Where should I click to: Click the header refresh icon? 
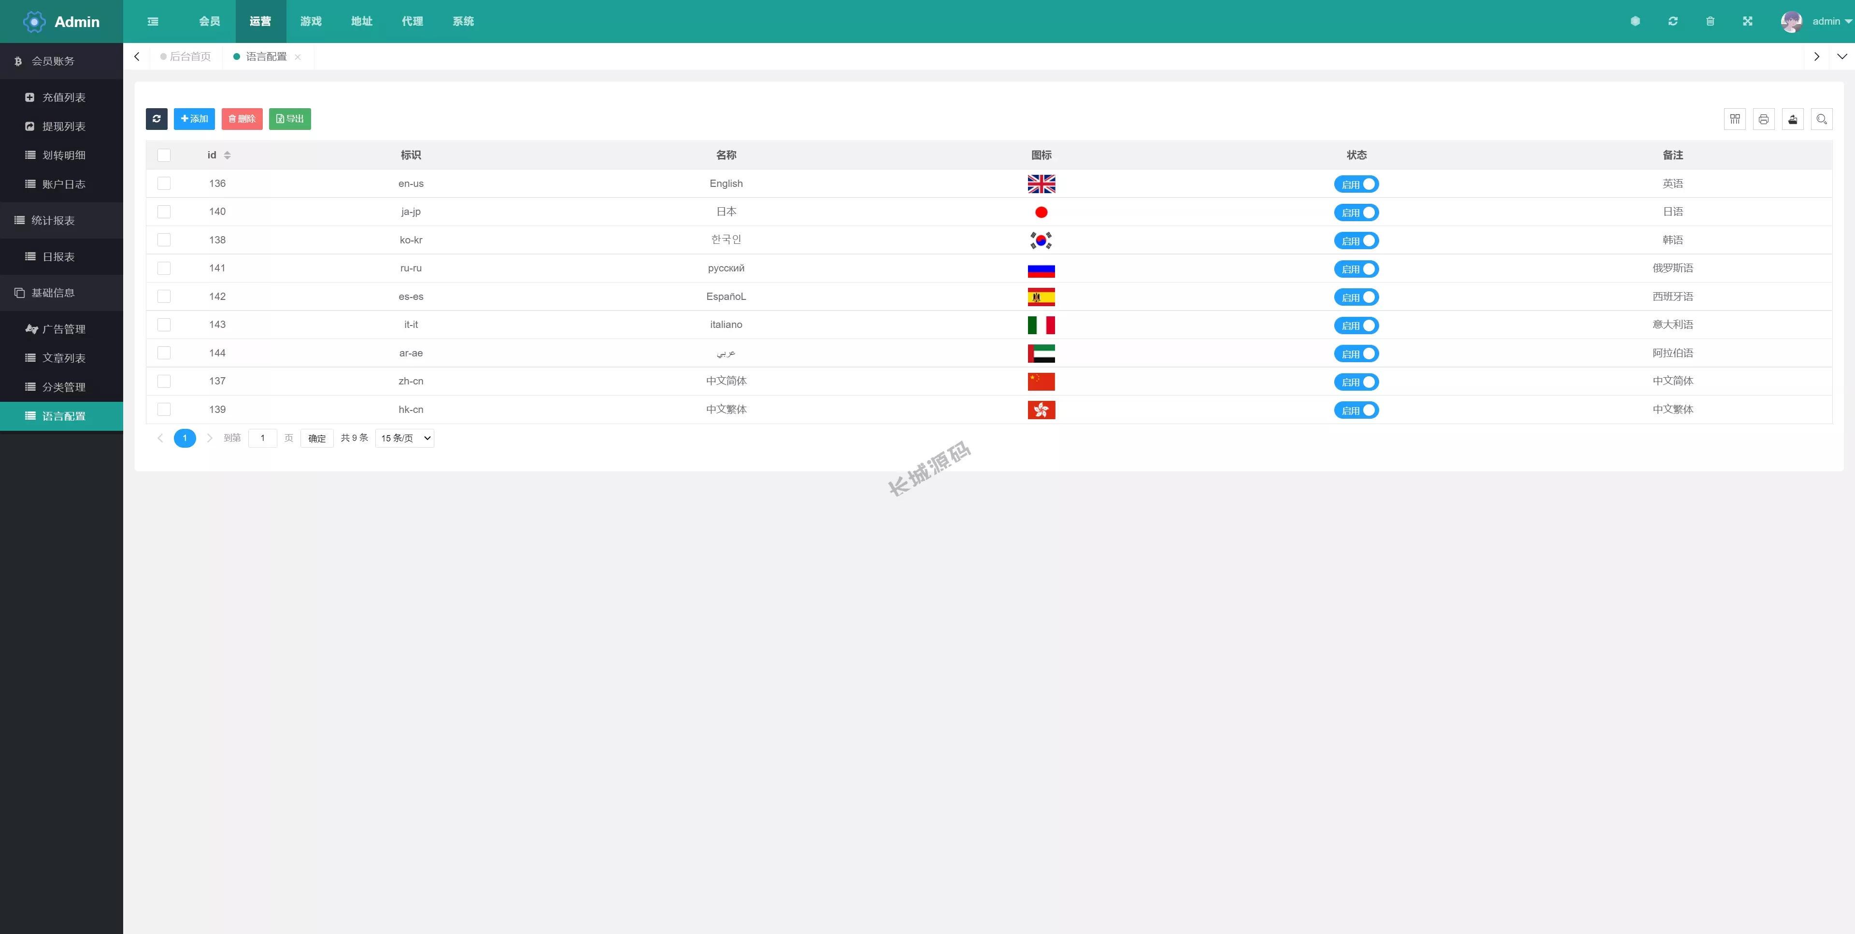(1673, 22)
